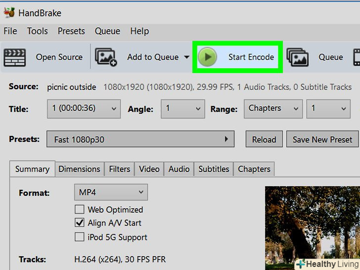The height and width of the screenshot is (270, 360).
Task: Open the Help menu
Action: click(139, 31)
